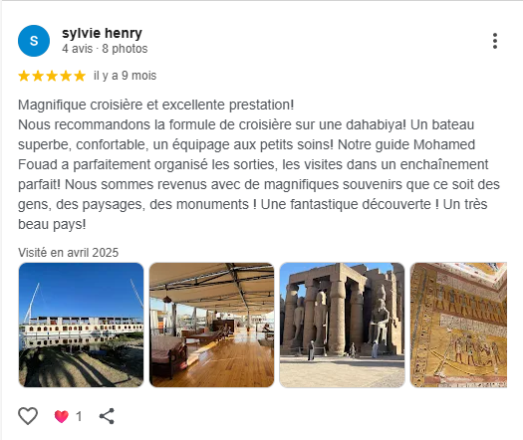
Task: Click the 'il y a 9 mois' timestamp
Action: [125, 76]
